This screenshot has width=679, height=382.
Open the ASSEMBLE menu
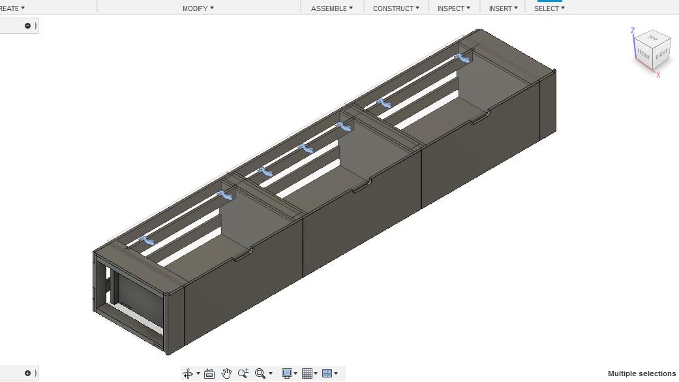[332, 8]
